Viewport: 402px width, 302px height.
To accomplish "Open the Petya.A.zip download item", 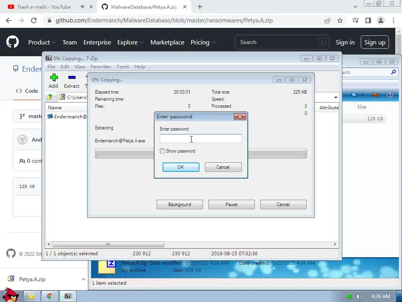I will tap(32, 279).
